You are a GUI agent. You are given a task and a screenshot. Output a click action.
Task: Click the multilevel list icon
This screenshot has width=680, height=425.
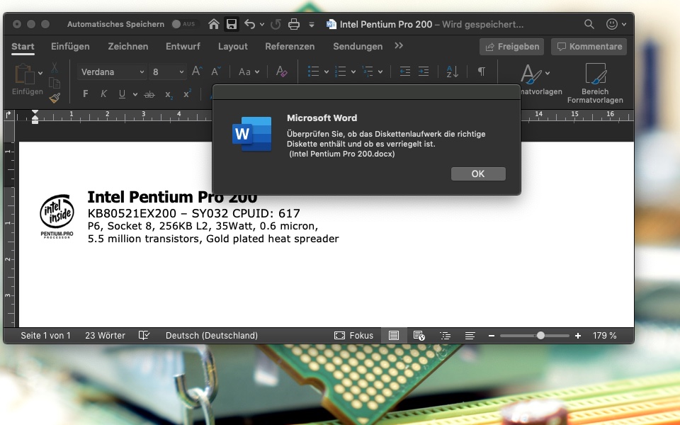(367, 72)
